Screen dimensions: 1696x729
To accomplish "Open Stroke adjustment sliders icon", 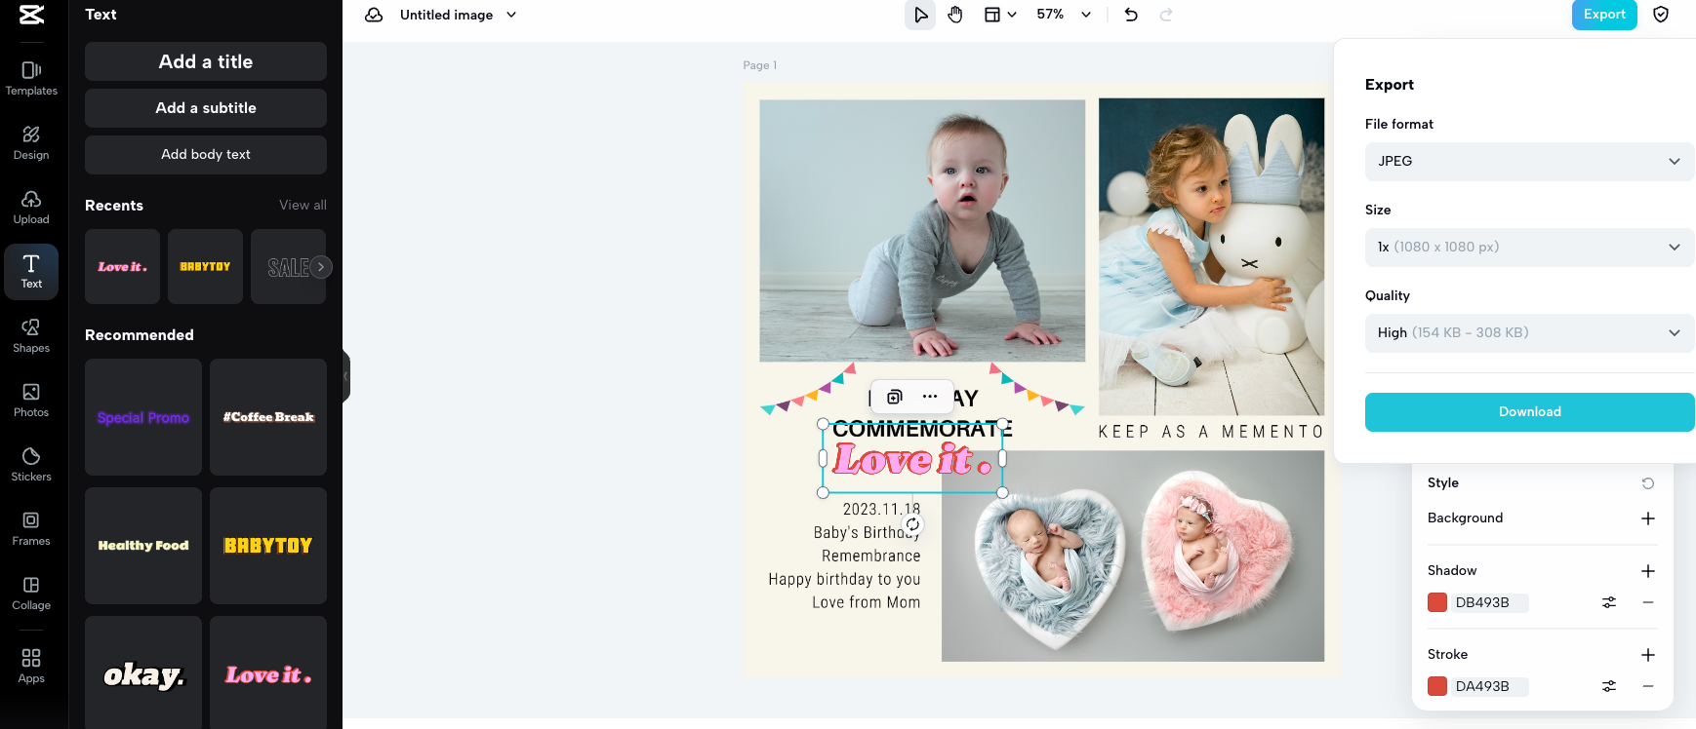I will point(1609,686).
